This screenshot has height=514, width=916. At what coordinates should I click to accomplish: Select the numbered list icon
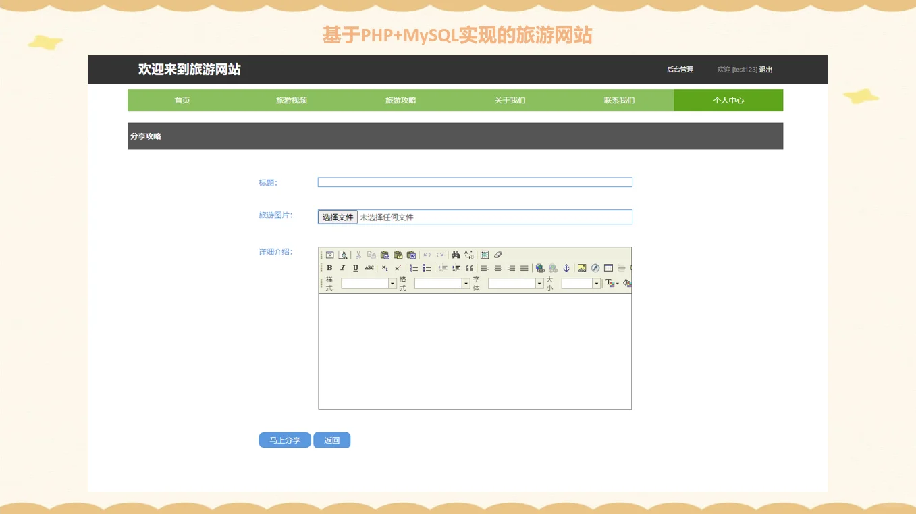click(x=414, y=268)
